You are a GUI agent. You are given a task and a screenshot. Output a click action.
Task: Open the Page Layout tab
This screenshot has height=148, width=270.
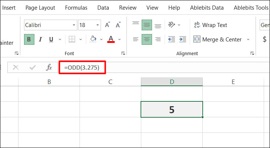(40, 7)
